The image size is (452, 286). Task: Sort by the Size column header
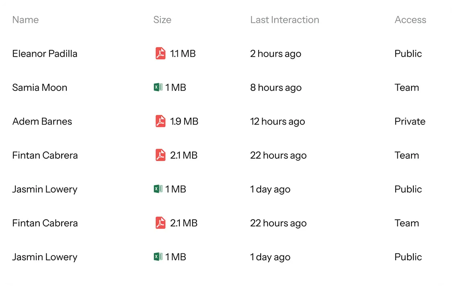point(162,20)
